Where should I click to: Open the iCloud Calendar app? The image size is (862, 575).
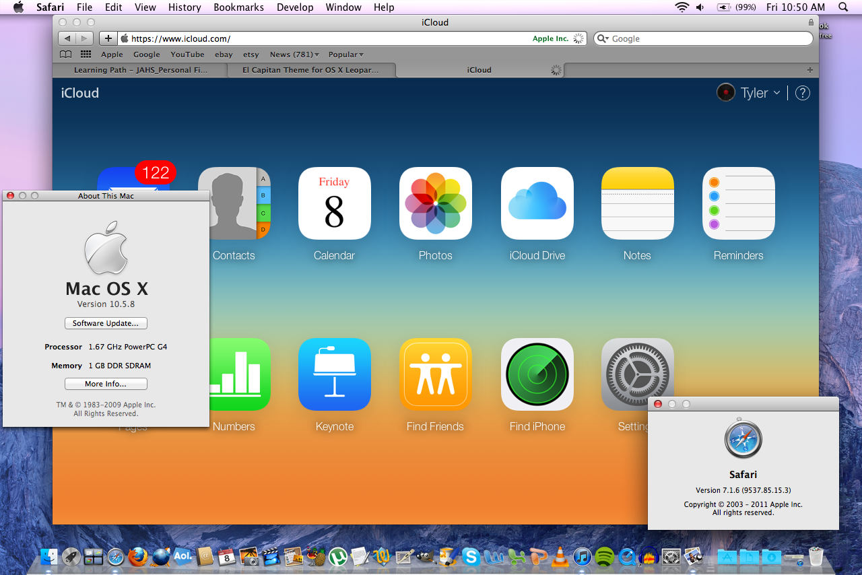(x=335, y=203)
